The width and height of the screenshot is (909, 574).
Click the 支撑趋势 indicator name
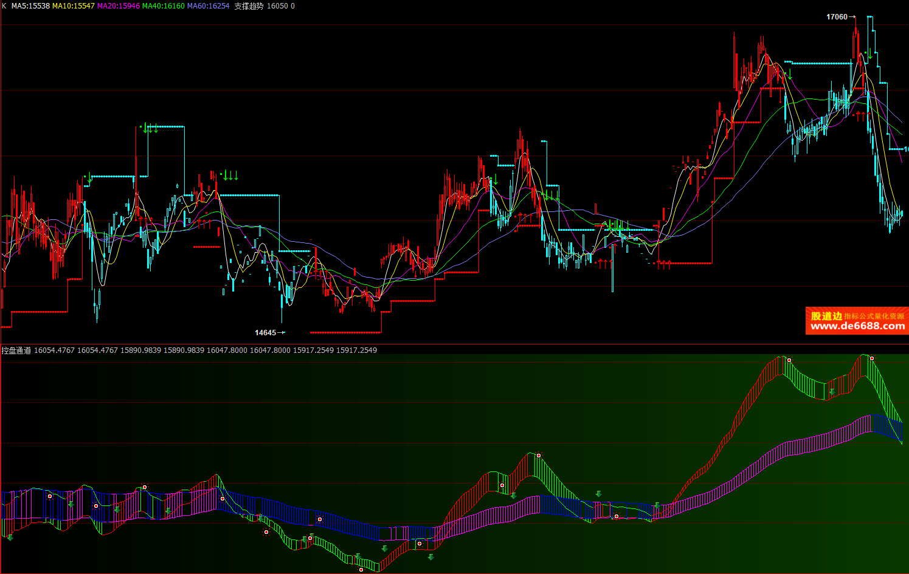pos(249,5)
